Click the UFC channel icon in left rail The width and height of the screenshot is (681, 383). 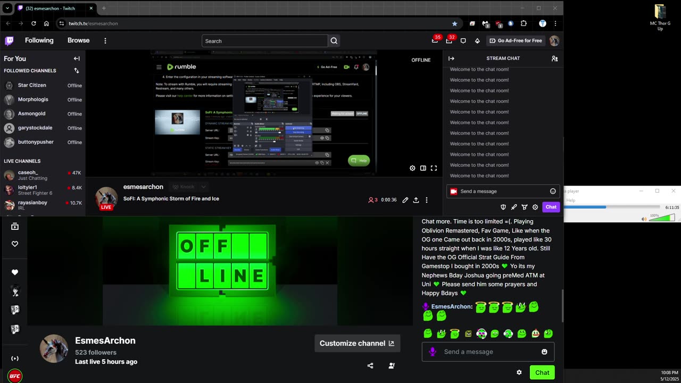click(x=15, y=376)
